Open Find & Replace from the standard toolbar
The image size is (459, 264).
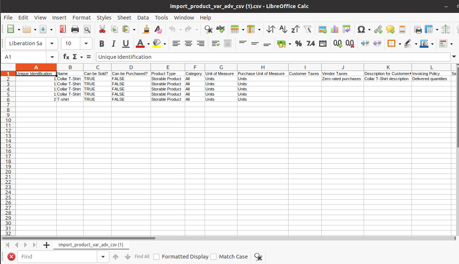click(x=208, y=29)
